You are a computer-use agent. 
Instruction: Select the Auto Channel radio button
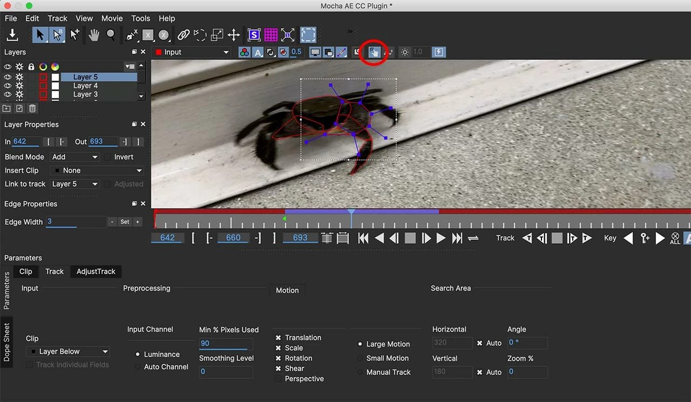pyautogui.click(x=138, y=367)
